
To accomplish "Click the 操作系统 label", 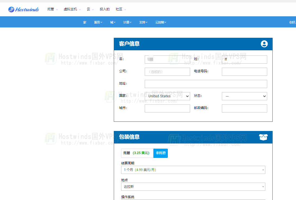I will pos(128,197).
